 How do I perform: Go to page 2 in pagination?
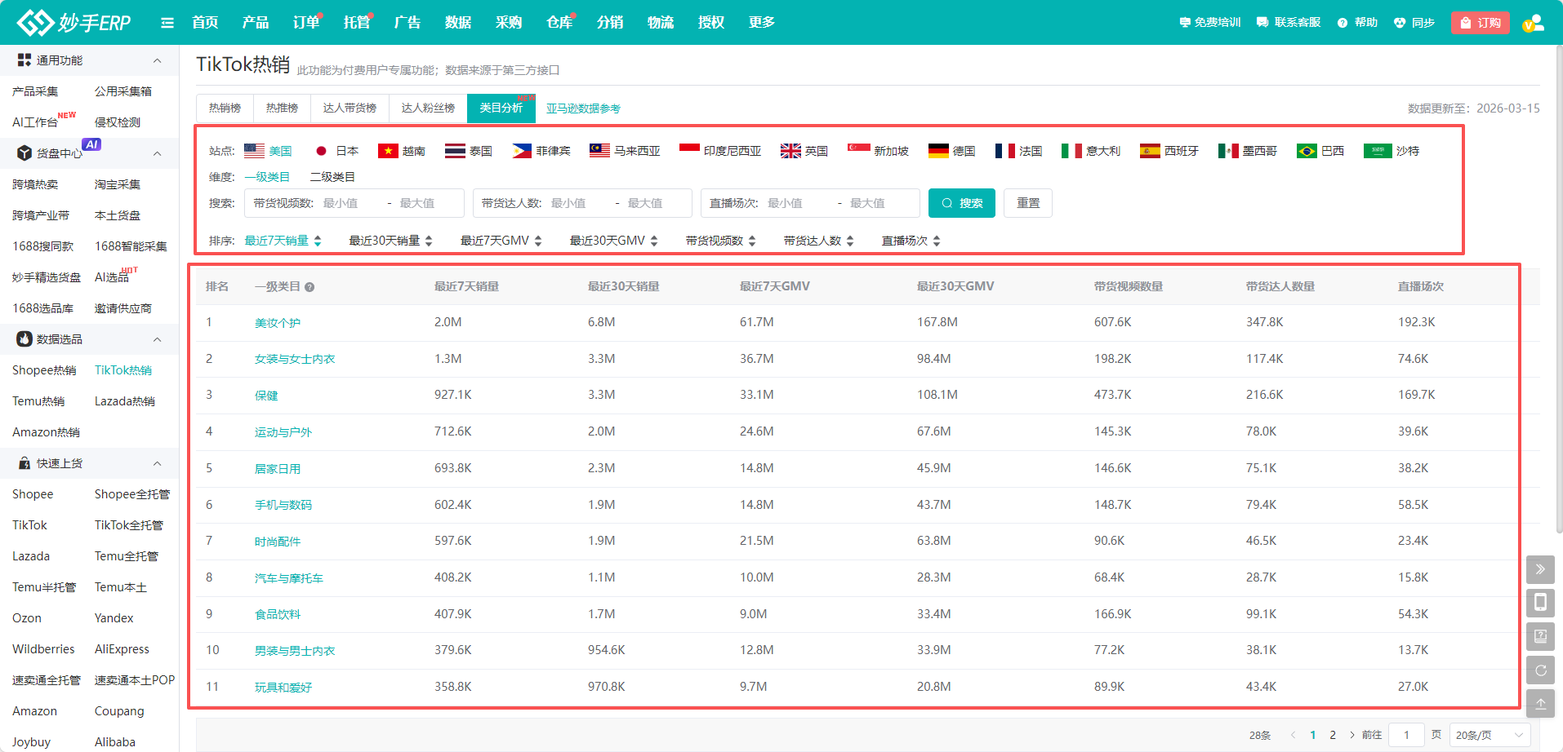[x=1333, y=735]
